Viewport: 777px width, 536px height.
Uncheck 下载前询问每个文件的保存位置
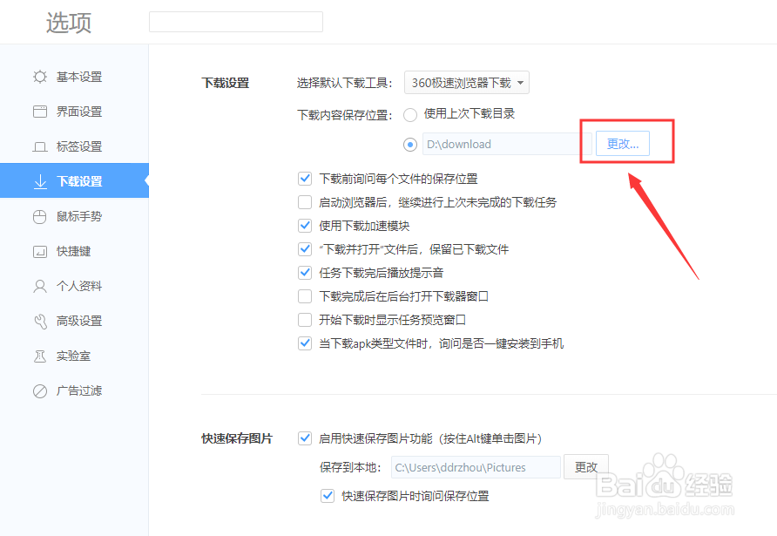click(305, 178)
